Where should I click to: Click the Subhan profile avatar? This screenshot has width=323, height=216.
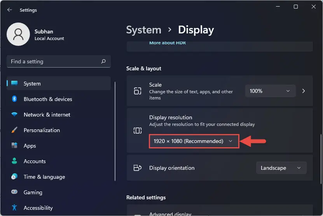[x=18, y=34]
